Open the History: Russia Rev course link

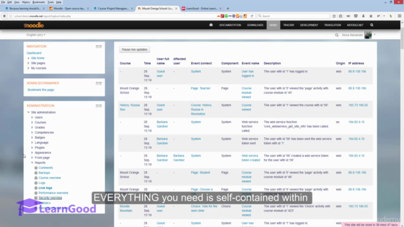click(129, 107)
